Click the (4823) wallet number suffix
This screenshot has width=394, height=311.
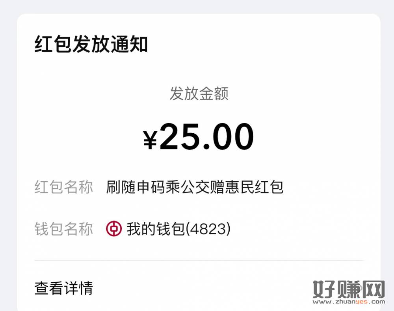click(x=208, y=229)
